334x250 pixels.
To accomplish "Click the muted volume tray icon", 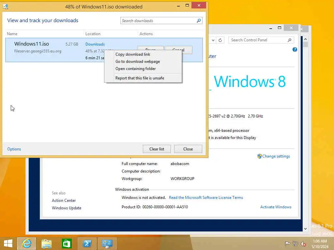I will pos(303,243).
